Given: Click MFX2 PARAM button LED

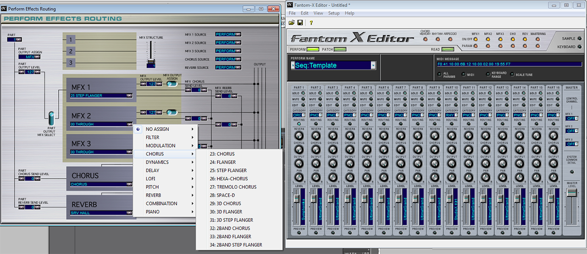Looking at the screenshot, I should click(488, 46).
